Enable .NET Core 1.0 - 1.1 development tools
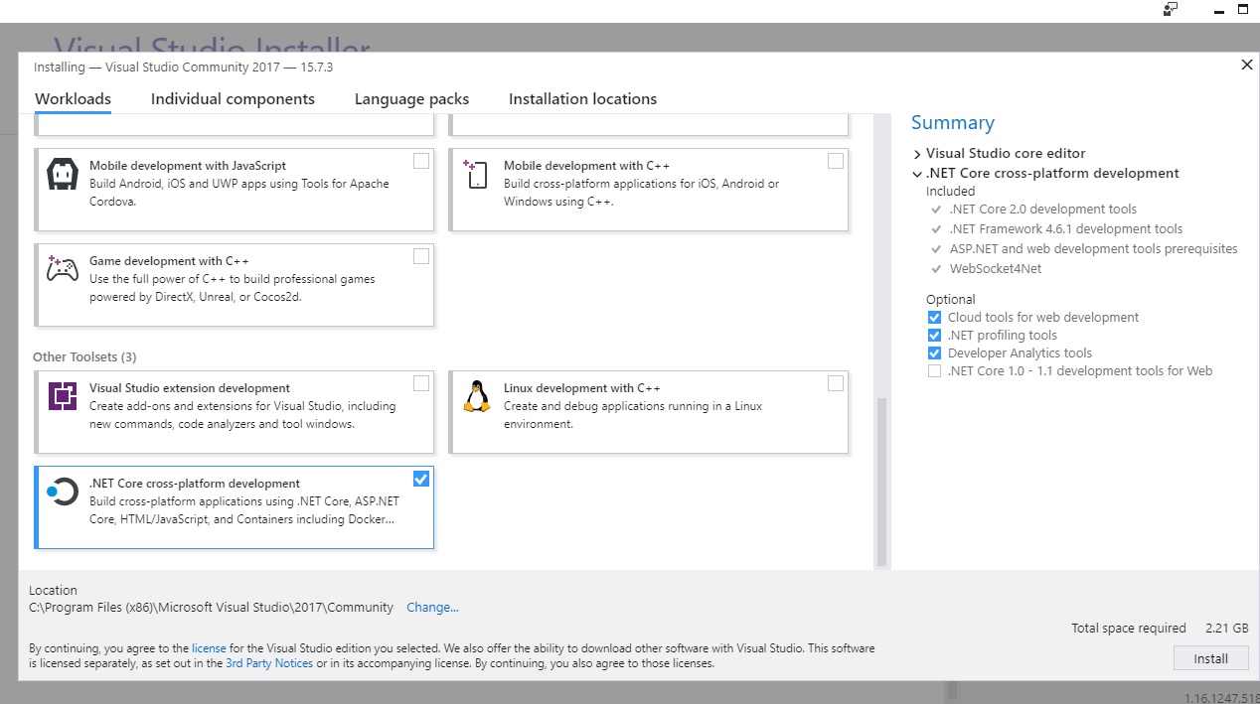Image resolution: width=1260 pixels, height=704 pixels. pyautogui.click(x=934, y=371)
